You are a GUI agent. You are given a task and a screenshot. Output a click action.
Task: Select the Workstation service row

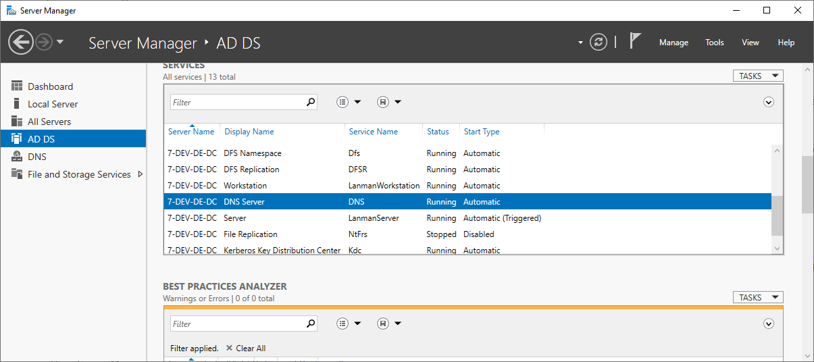[x=467, y=186]
